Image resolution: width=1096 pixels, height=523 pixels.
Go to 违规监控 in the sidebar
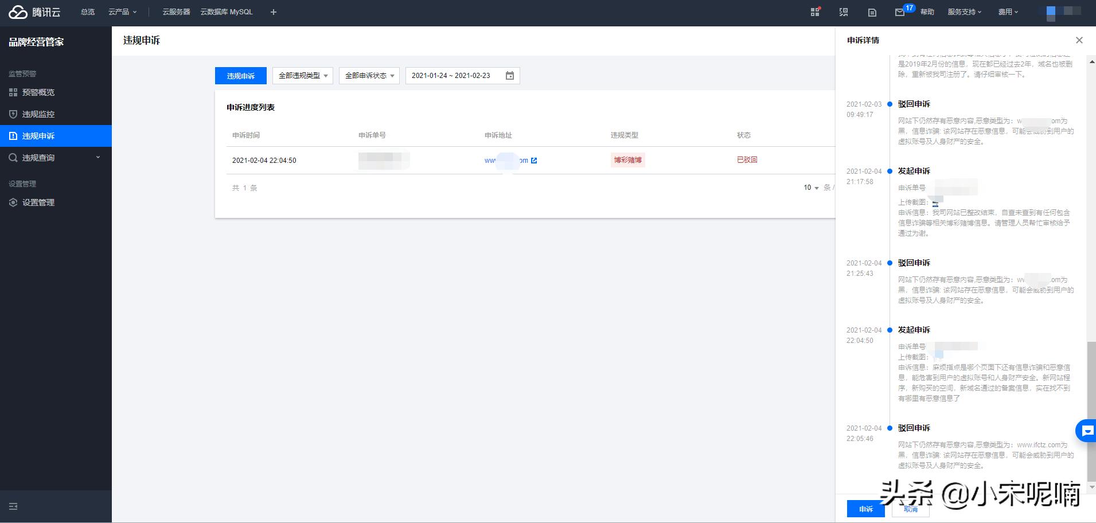[x=38, y=114]
